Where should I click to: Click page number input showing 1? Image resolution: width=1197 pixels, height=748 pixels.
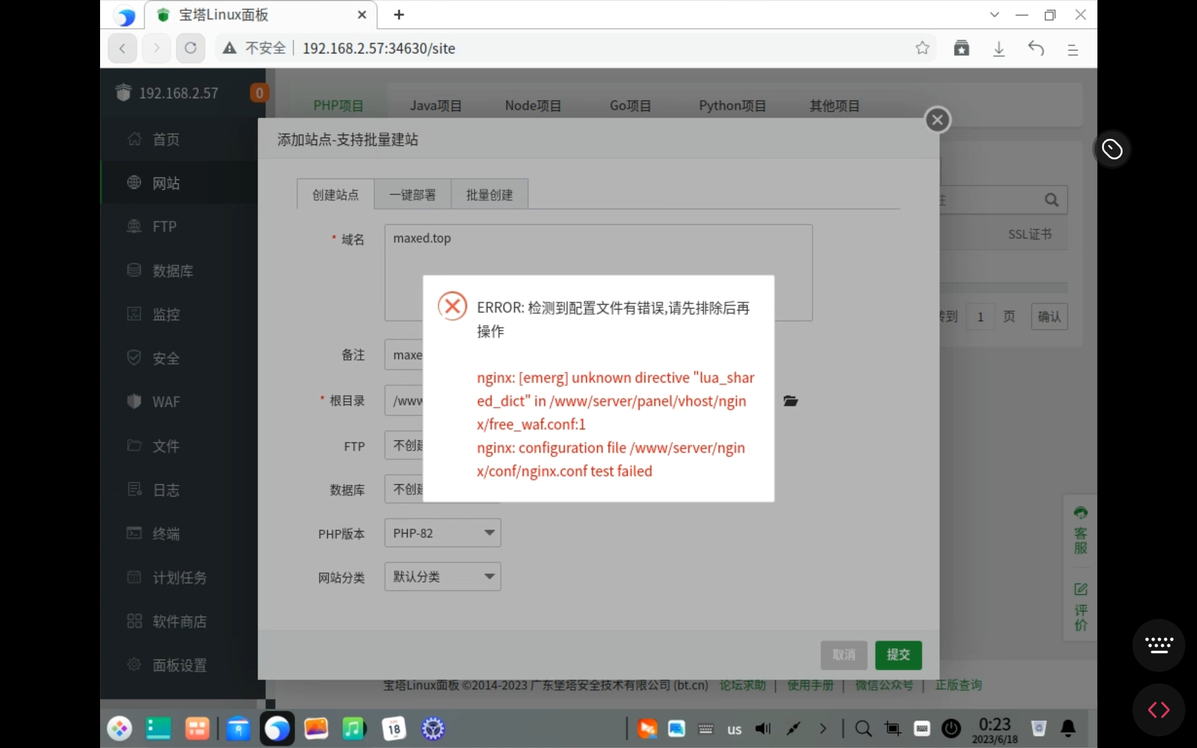[980, 316]
